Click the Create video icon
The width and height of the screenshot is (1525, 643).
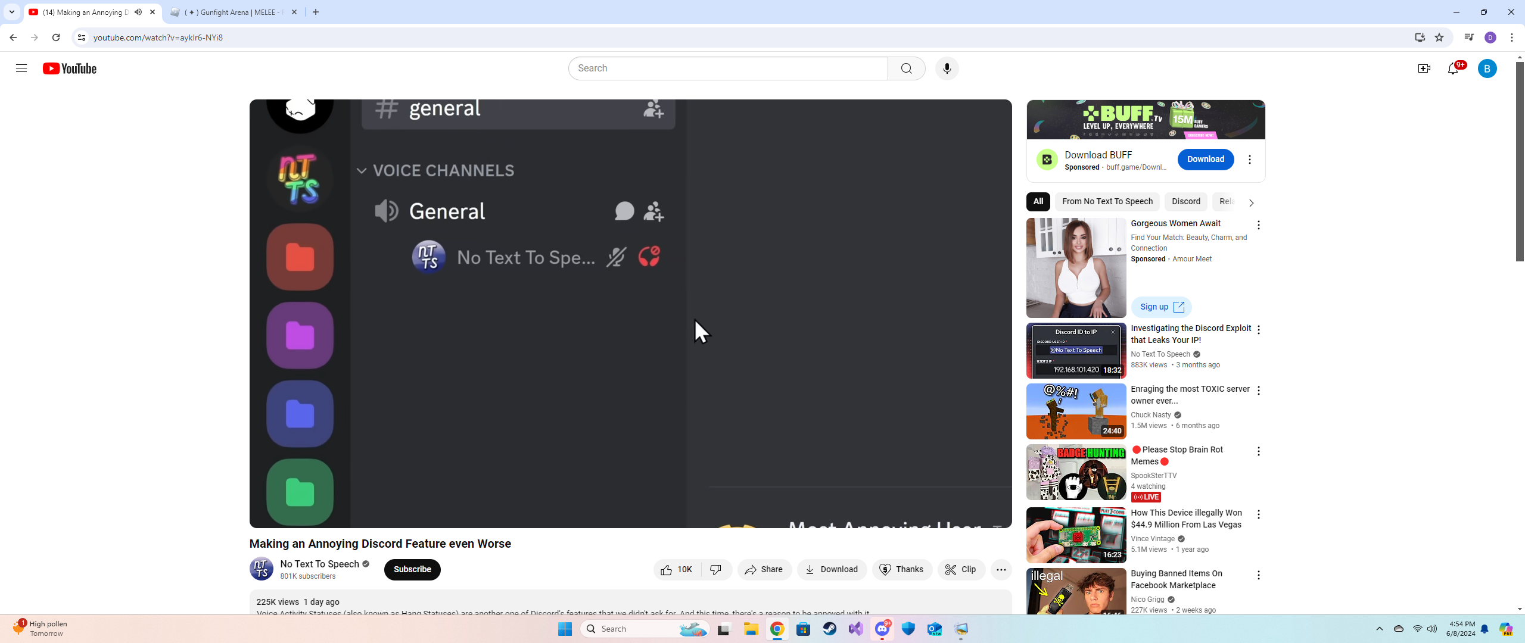tap(1424, 69)
